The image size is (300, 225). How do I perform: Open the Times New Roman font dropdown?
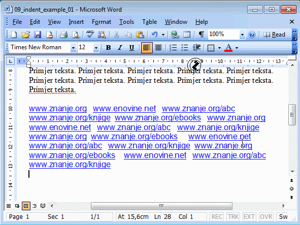click(x=73, y=48)
